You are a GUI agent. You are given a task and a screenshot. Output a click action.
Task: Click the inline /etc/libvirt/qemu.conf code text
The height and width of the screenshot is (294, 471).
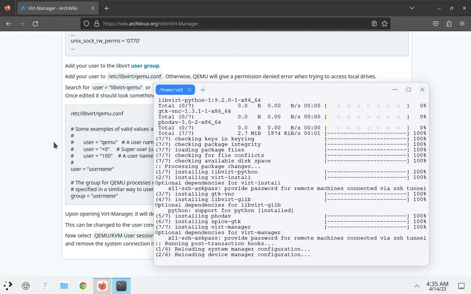(135, 76)
